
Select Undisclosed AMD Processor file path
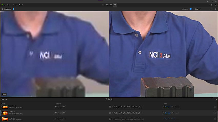(128, 119)
